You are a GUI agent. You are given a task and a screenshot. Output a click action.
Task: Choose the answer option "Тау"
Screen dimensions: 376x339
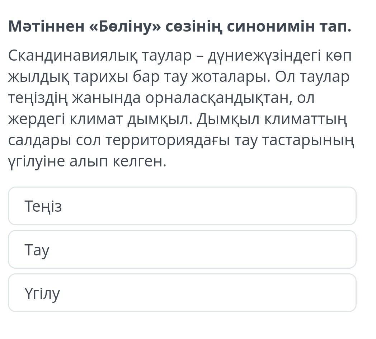click(182, 249)
